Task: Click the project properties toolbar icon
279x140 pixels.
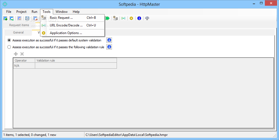Action: [19, 18]
